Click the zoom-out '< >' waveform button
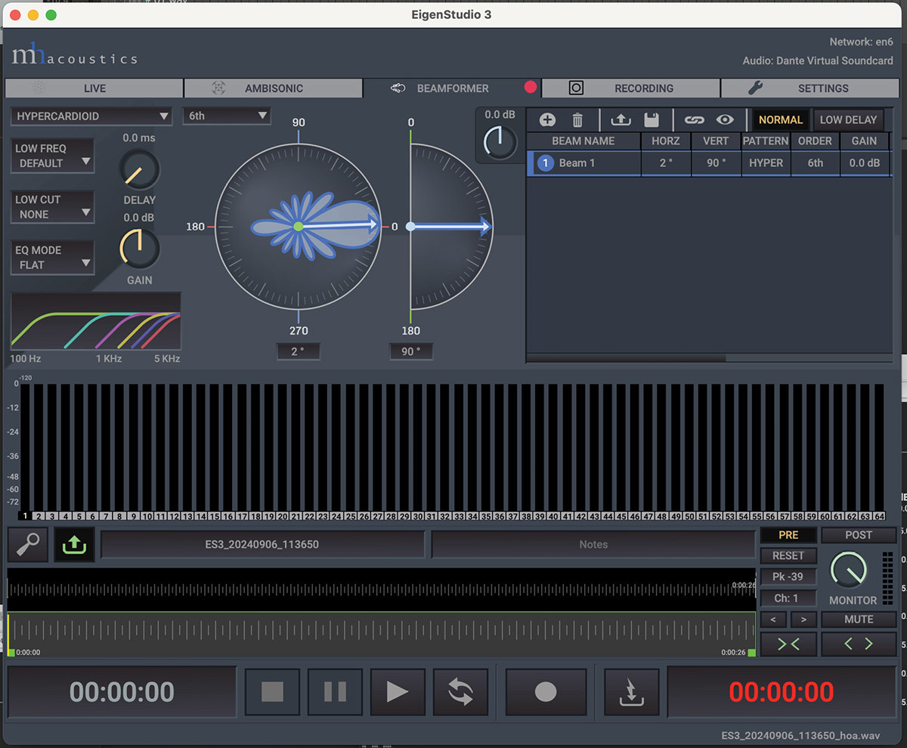 pyautogui.click(x=859, y=644)
